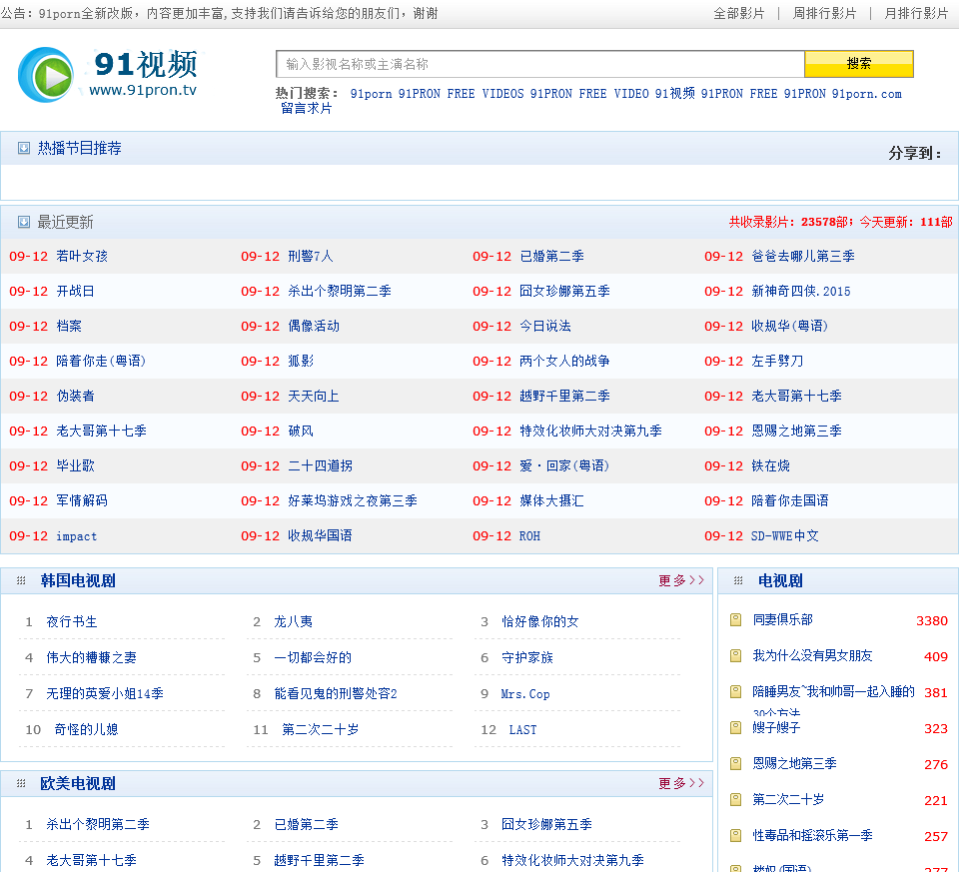Click the search box for show names

(x=539, y=64)
